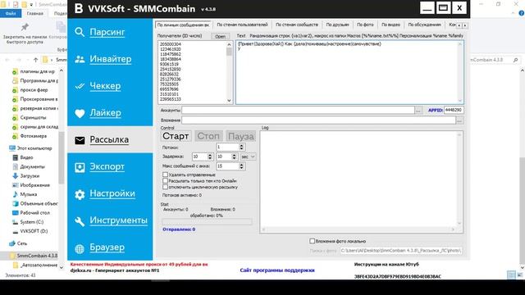Open Браузер via the globe icon

(80, 248)
